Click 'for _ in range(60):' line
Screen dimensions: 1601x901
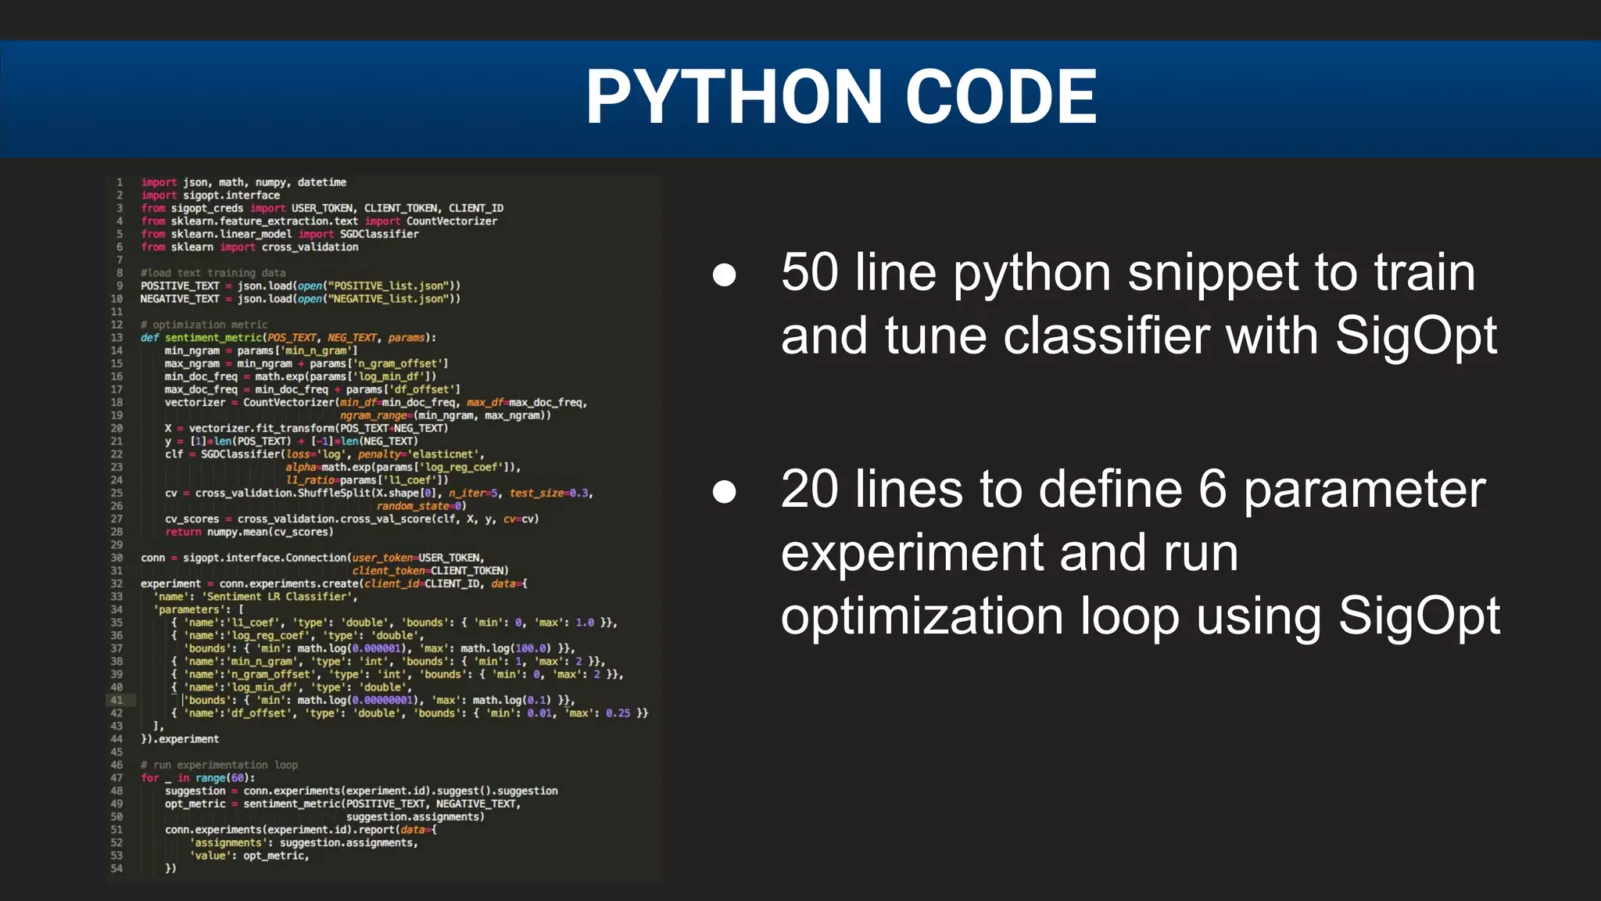(198, 778)
